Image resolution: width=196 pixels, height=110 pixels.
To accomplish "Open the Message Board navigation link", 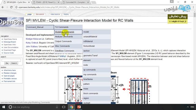I will (9, 42).
